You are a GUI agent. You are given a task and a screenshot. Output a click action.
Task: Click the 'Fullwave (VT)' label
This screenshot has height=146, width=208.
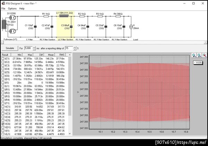tap(10, 39)
